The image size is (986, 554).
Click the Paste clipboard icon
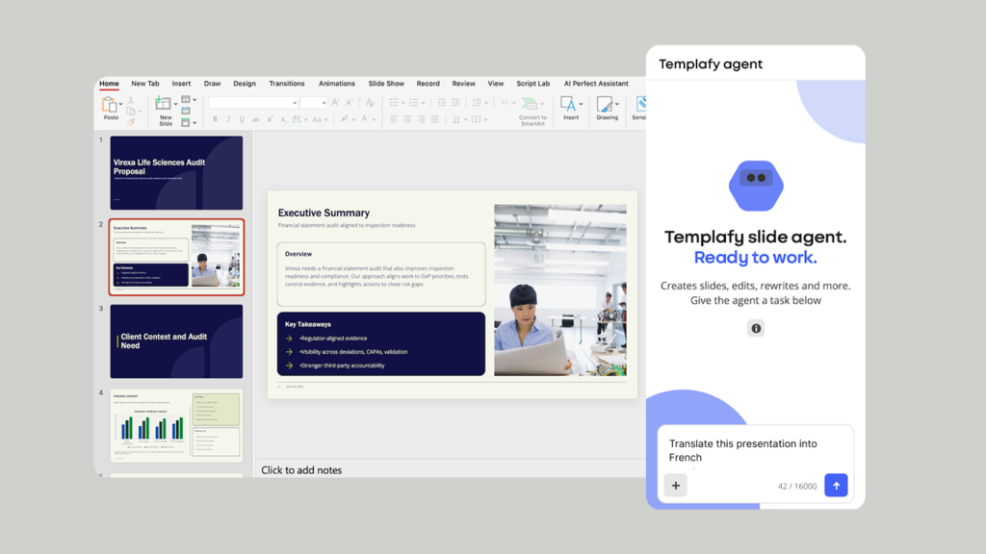point(110,104)
